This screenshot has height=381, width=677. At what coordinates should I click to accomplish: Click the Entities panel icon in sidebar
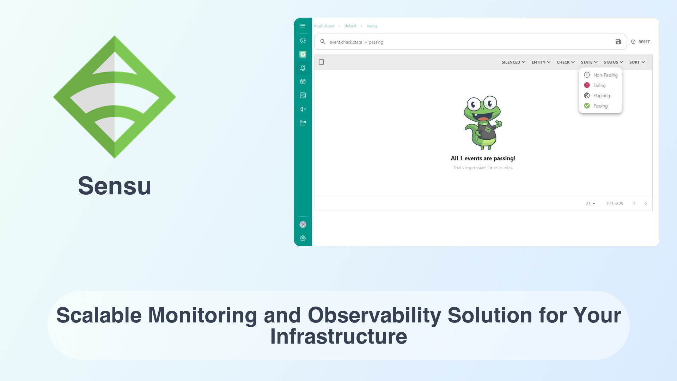(303, 81)
